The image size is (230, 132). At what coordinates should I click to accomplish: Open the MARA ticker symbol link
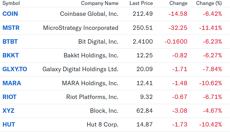tap(12, 83)
